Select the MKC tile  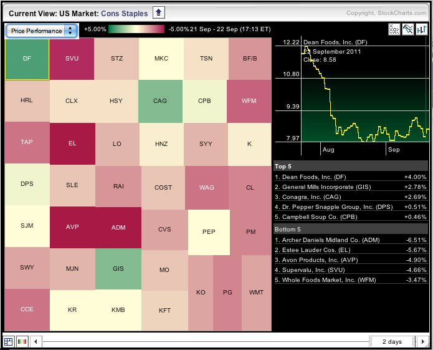click(161, 59)
